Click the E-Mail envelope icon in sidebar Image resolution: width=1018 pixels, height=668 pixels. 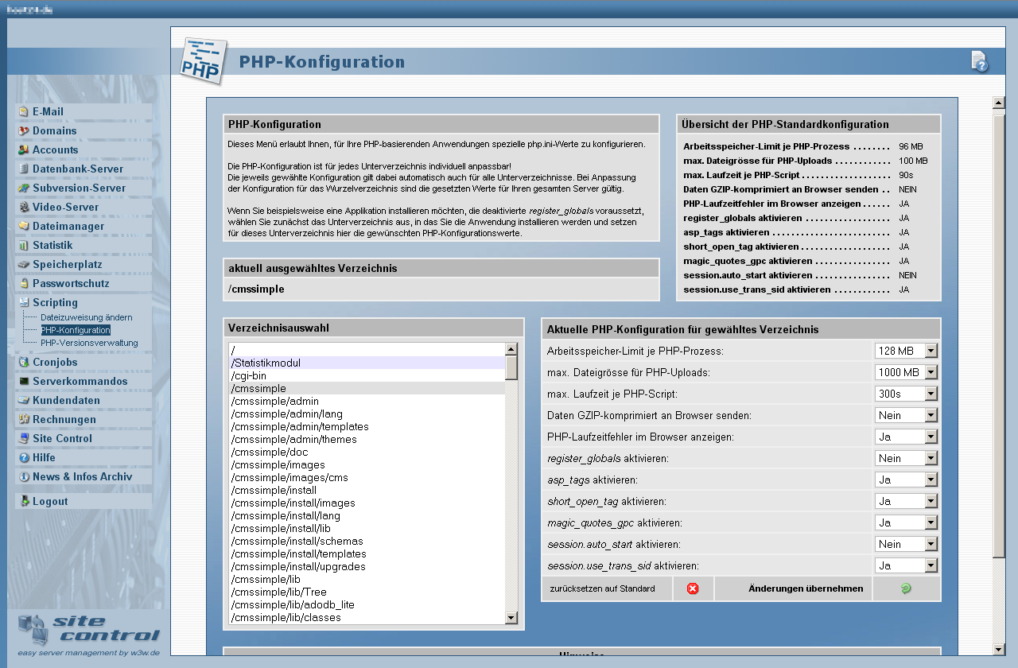(x=25, y=111)
